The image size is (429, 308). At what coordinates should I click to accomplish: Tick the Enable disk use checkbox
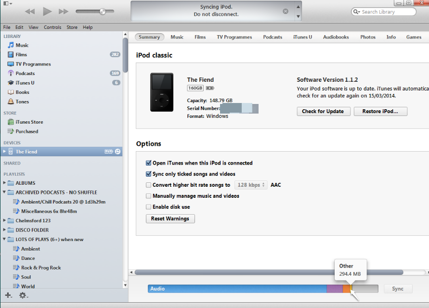[149, 207]
